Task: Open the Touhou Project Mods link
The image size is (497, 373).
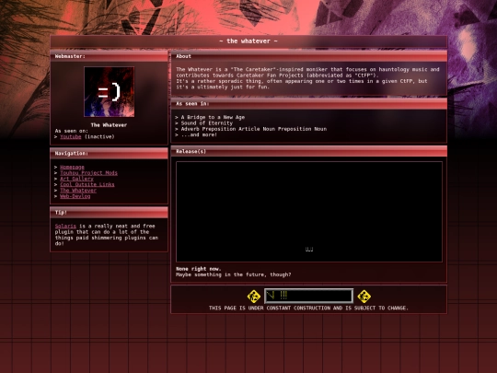Action: pos(88,173)
